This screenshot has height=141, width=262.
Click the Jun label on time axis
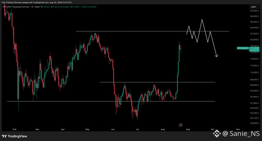[x=113, y=129]
